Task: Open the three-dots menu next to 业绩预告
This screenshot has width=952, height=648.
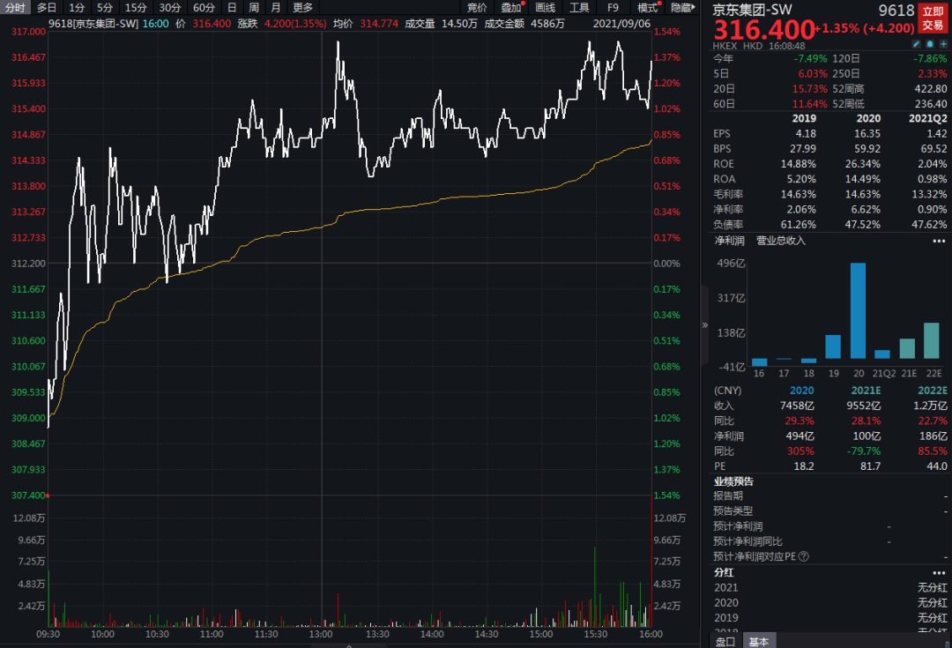Action: click(x=938, y=481)
